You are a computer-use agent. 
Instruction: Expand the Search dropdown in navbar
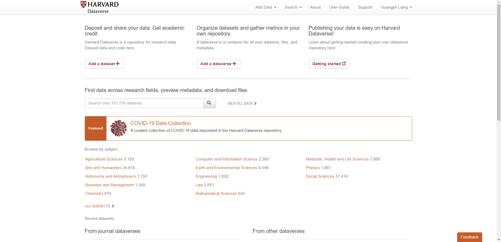coord(293,7)
